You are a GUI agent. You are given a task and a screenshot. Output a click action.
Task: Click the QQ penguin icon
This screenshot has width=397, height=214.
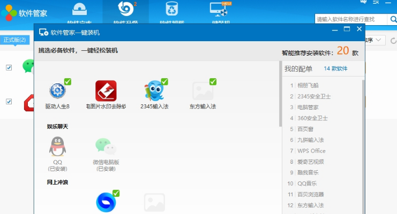click(58, 146)
